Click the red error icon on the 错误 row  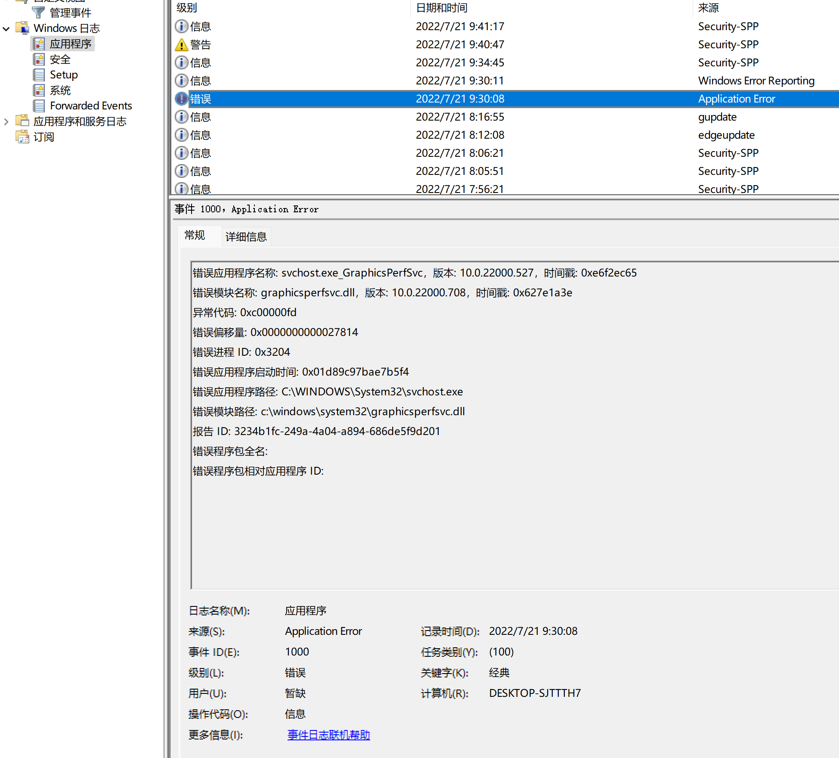tap(181, 99)
